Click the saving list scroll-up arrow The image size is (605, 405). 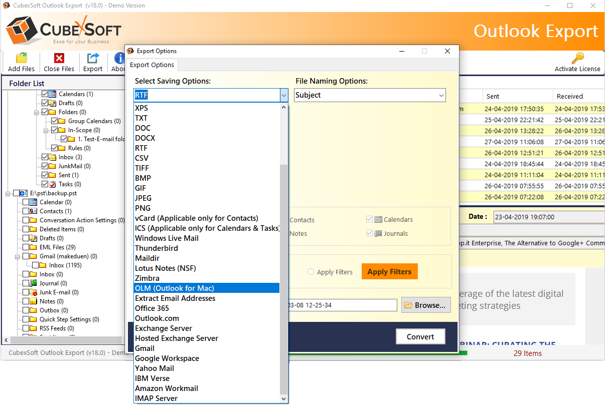tap(284, 107)
